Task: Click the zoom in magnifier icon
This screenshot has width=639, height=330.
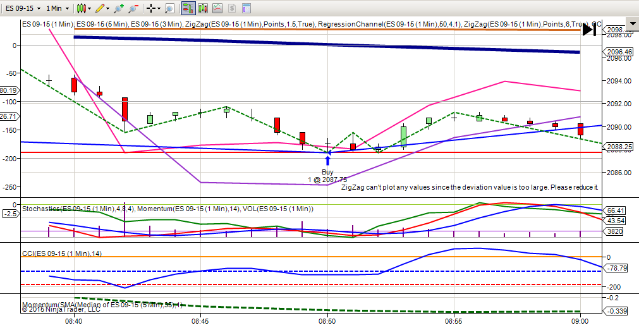Action: pyautogui.click(x=119, y=8)
